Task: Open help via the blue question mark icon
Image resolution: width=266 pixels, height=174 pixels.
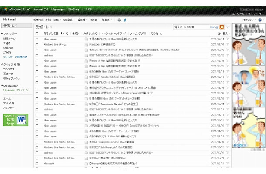Action: 260,20
